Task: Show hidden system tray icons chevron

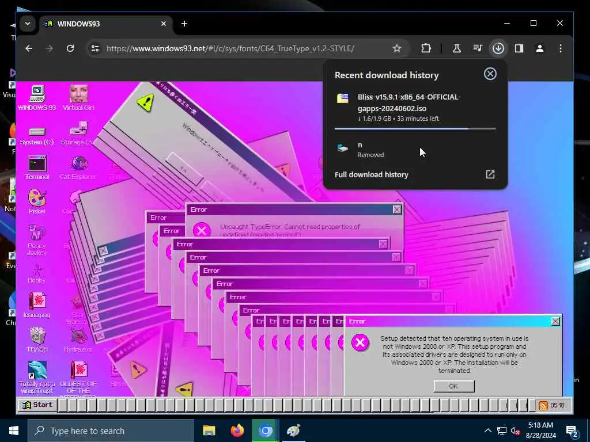Action: coord(487,430)
